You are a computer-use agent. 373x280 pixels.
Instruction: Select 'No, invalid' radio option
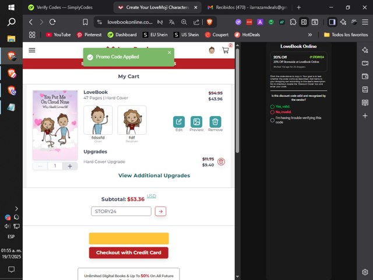tap(272, 112)
